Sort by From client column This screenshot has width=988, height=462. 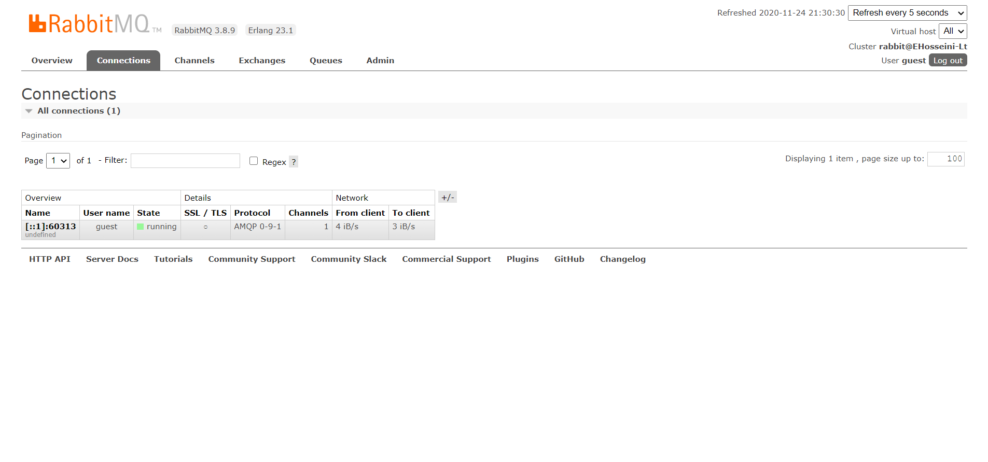tap(360, 213)
